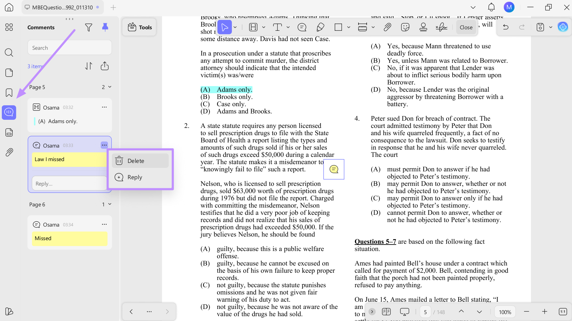
Task: Collapse the Page 5 comments group
Action: pos(110,87)
